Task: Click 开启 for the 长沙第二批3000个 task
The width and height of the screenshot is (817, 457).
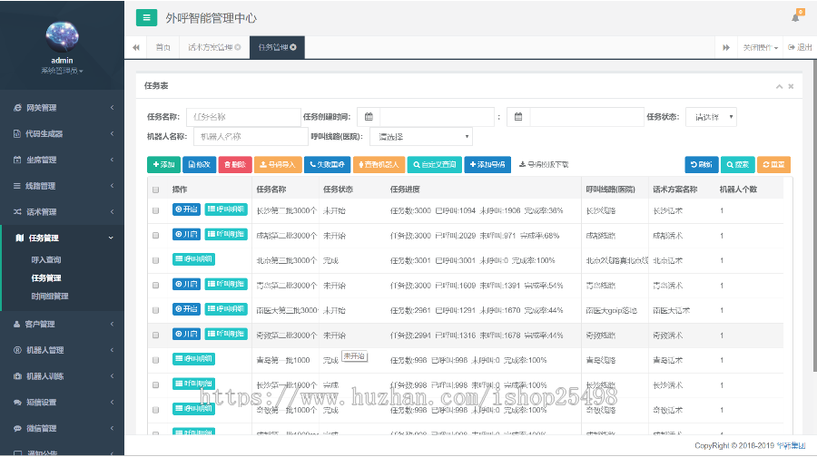Action: pyautogui.click(x=186, y=209)
